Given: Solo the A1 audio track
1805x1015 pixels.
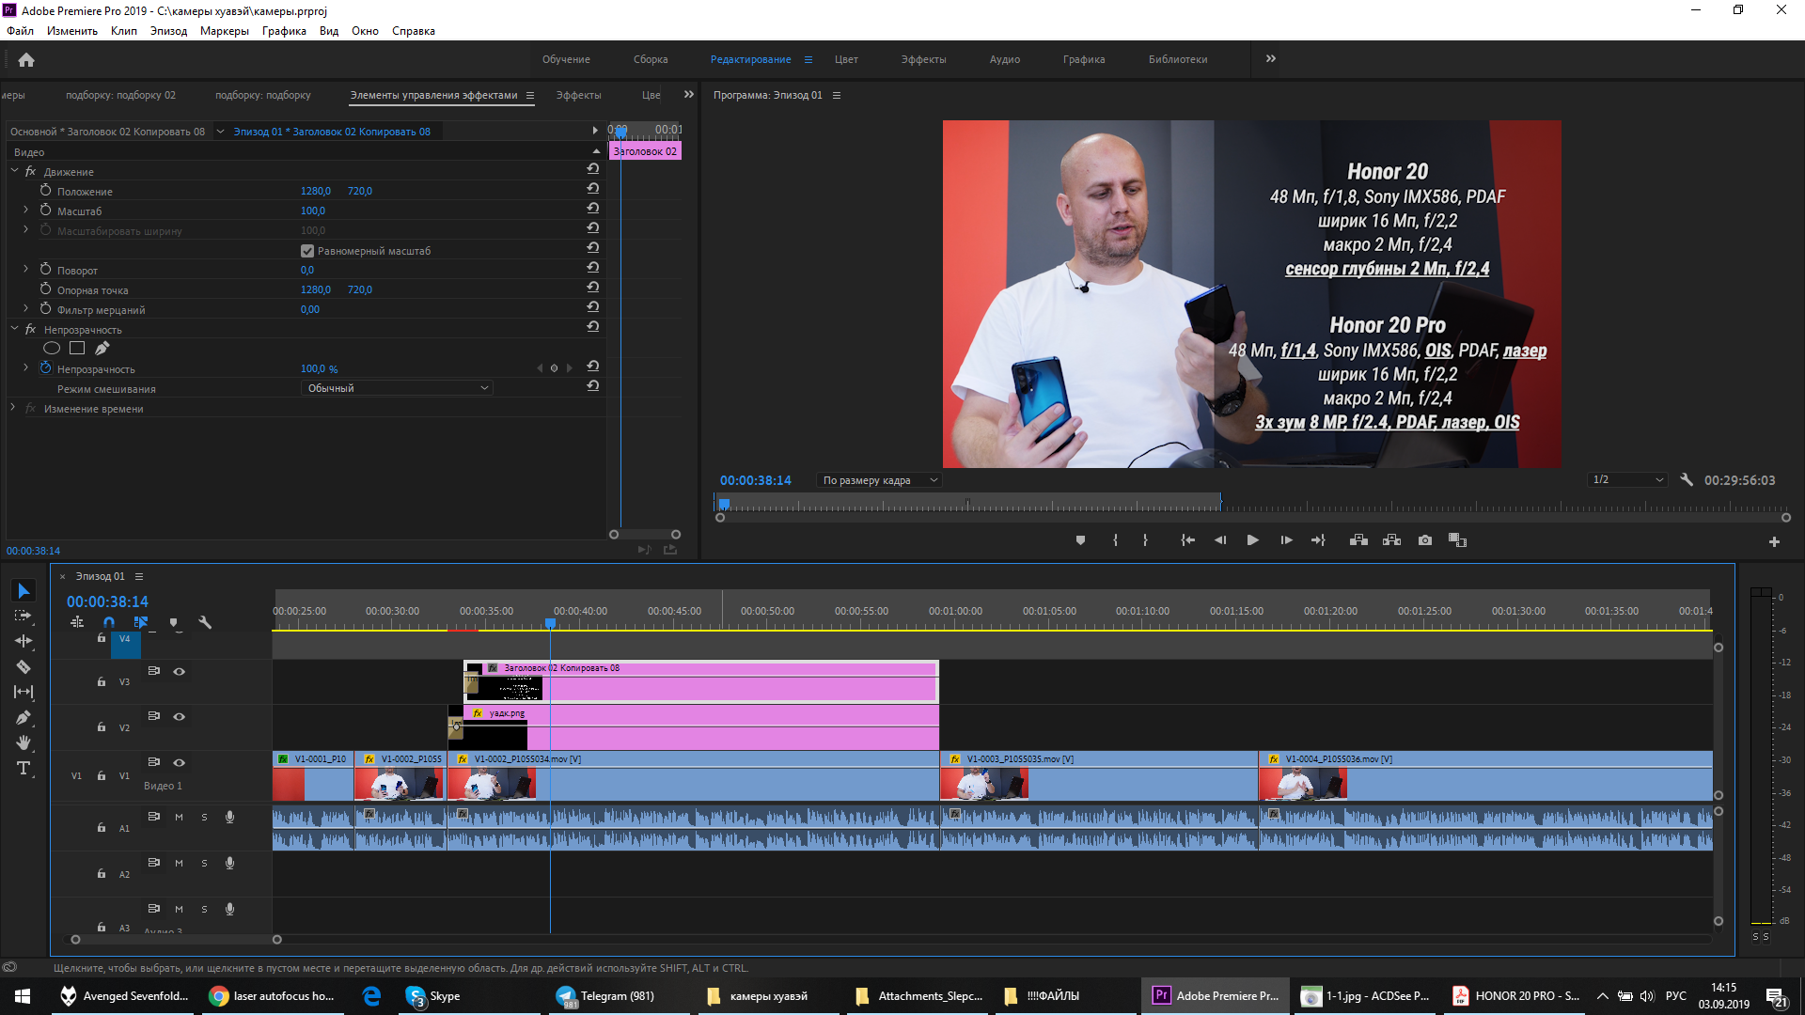Looking at the screenshot, I should [204, 817].
